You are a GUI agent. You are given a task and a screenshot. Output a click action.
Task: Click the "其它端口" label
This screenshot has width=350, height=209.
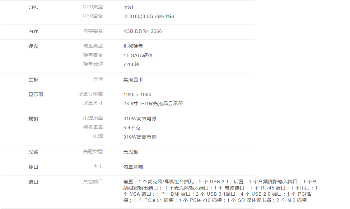click(x=93, y=182)
